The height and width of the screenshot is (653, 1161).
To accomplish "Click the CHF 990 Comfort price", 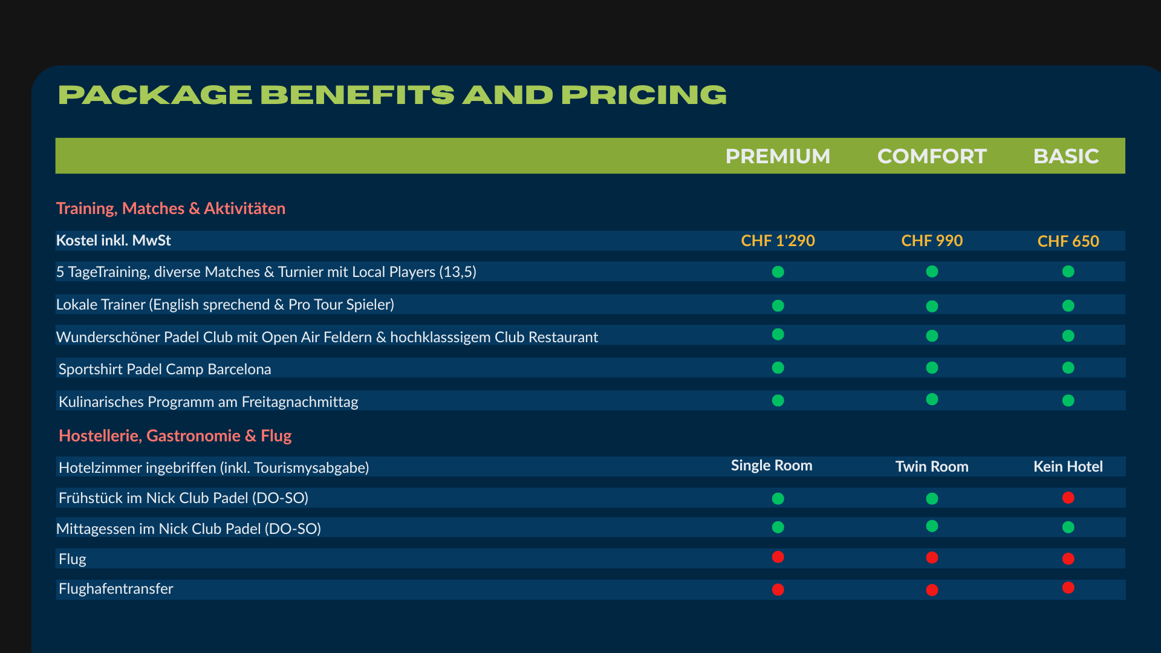I will tap(932, 241).
